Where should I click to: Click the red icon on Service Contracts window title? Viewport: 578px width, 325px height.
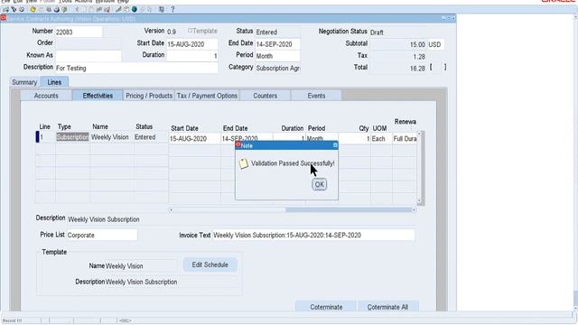[x=4, y=18]
